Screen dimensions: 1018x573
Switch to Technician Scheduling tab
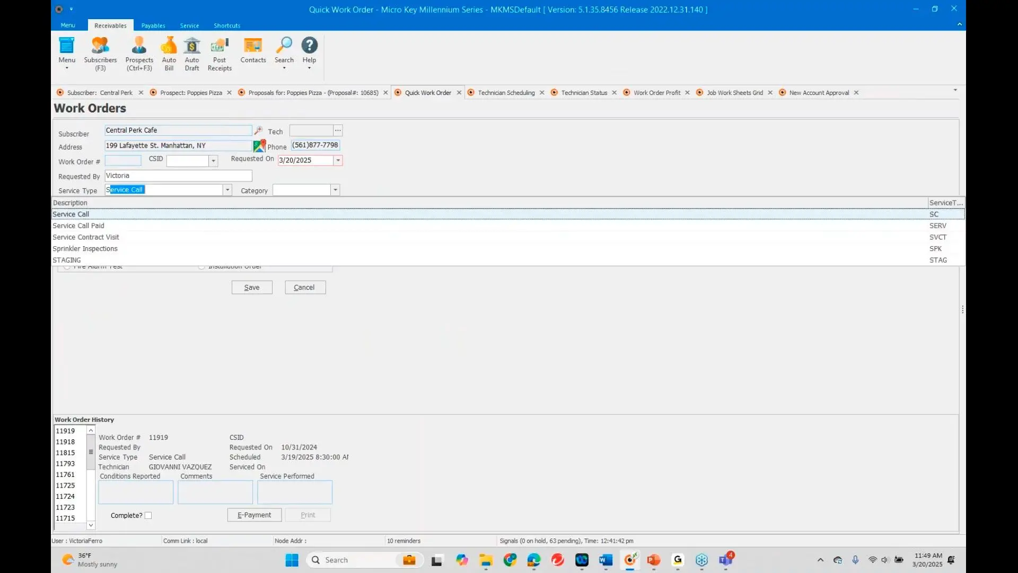[506, 92]
